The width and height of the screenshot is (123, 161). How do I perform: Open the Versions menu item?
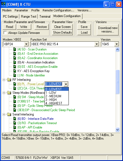point(84,10)
